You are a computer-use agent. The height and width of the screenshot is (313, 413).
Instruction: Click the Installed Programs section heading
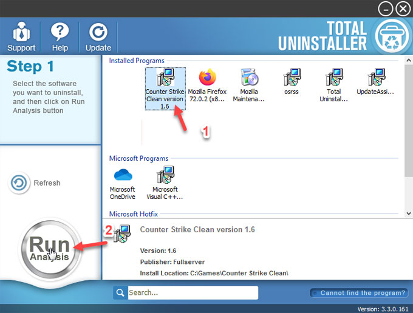[x=137, y=61]
